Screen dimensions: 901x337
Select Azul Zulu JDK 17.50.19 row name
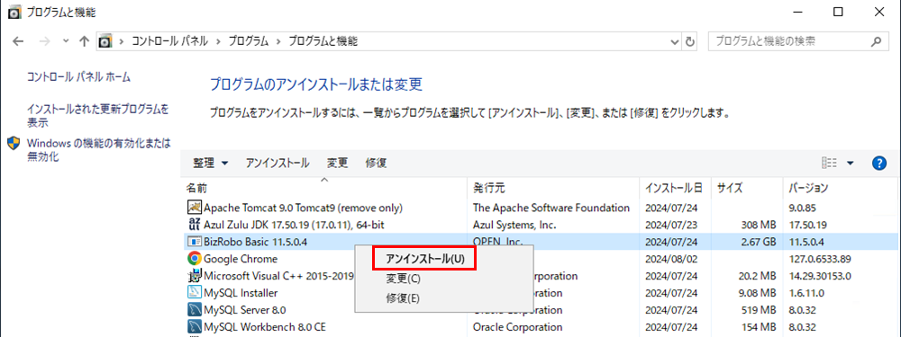[x=296, y=225]
